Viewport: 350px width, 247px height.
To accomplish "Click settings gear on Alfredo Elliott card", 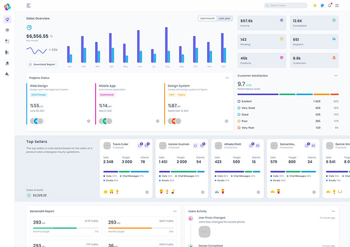I will pyautogui.click(x=258, y=192).
